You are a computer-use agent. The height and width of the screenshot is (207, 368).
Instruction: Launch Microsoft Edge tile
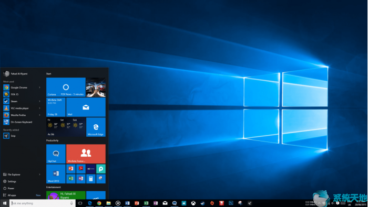[96, 127]
